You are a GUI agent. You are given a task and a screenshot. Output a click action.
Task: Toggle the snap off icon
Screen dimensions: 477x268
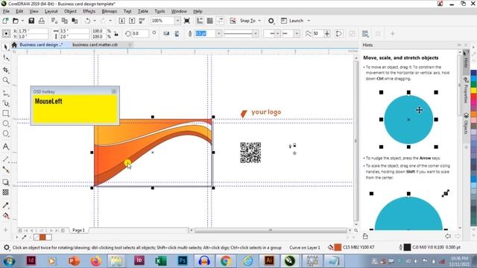(x=233, y=21)
